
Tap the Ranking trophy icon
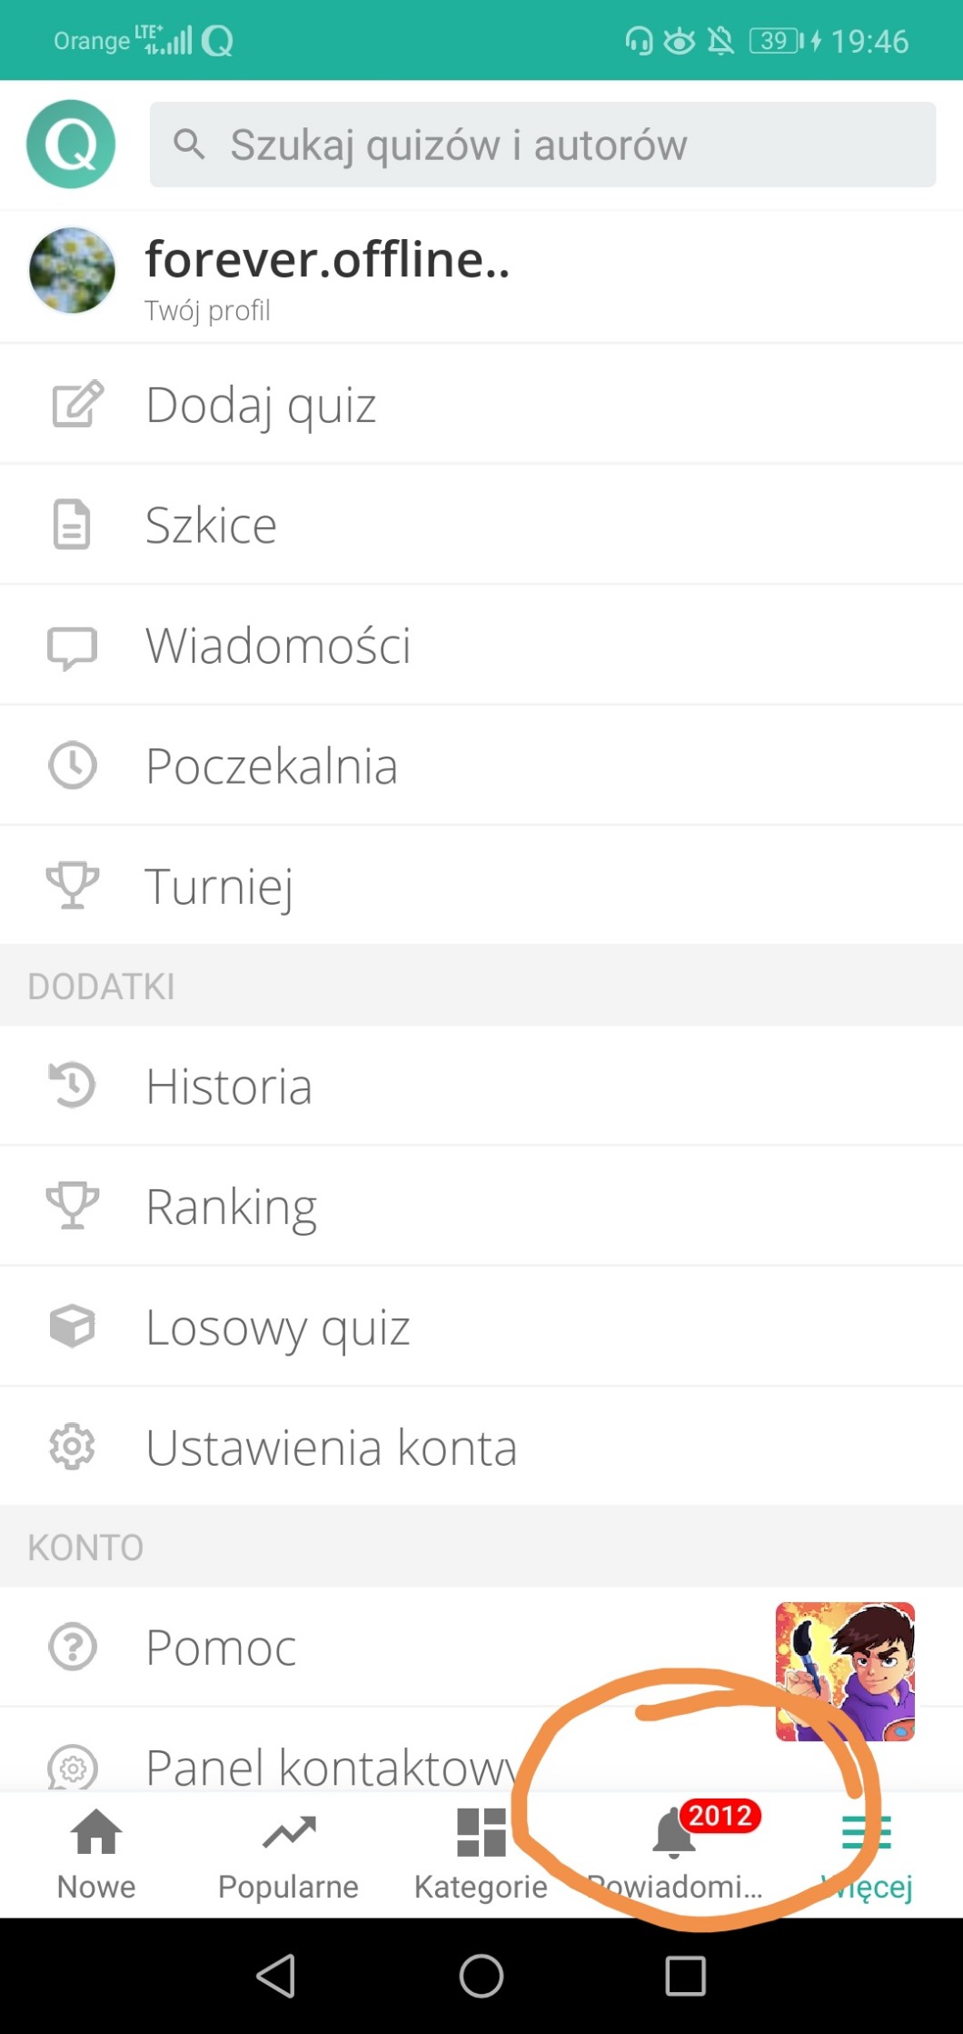click(x=72, y=1206)
